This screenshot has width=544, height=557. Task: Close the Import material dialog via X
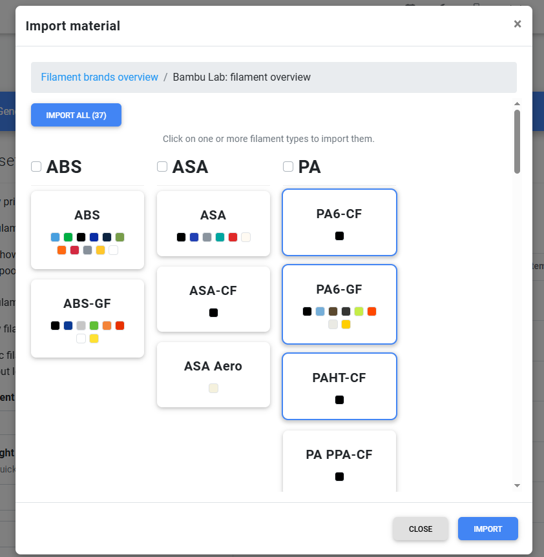point(518,24)
